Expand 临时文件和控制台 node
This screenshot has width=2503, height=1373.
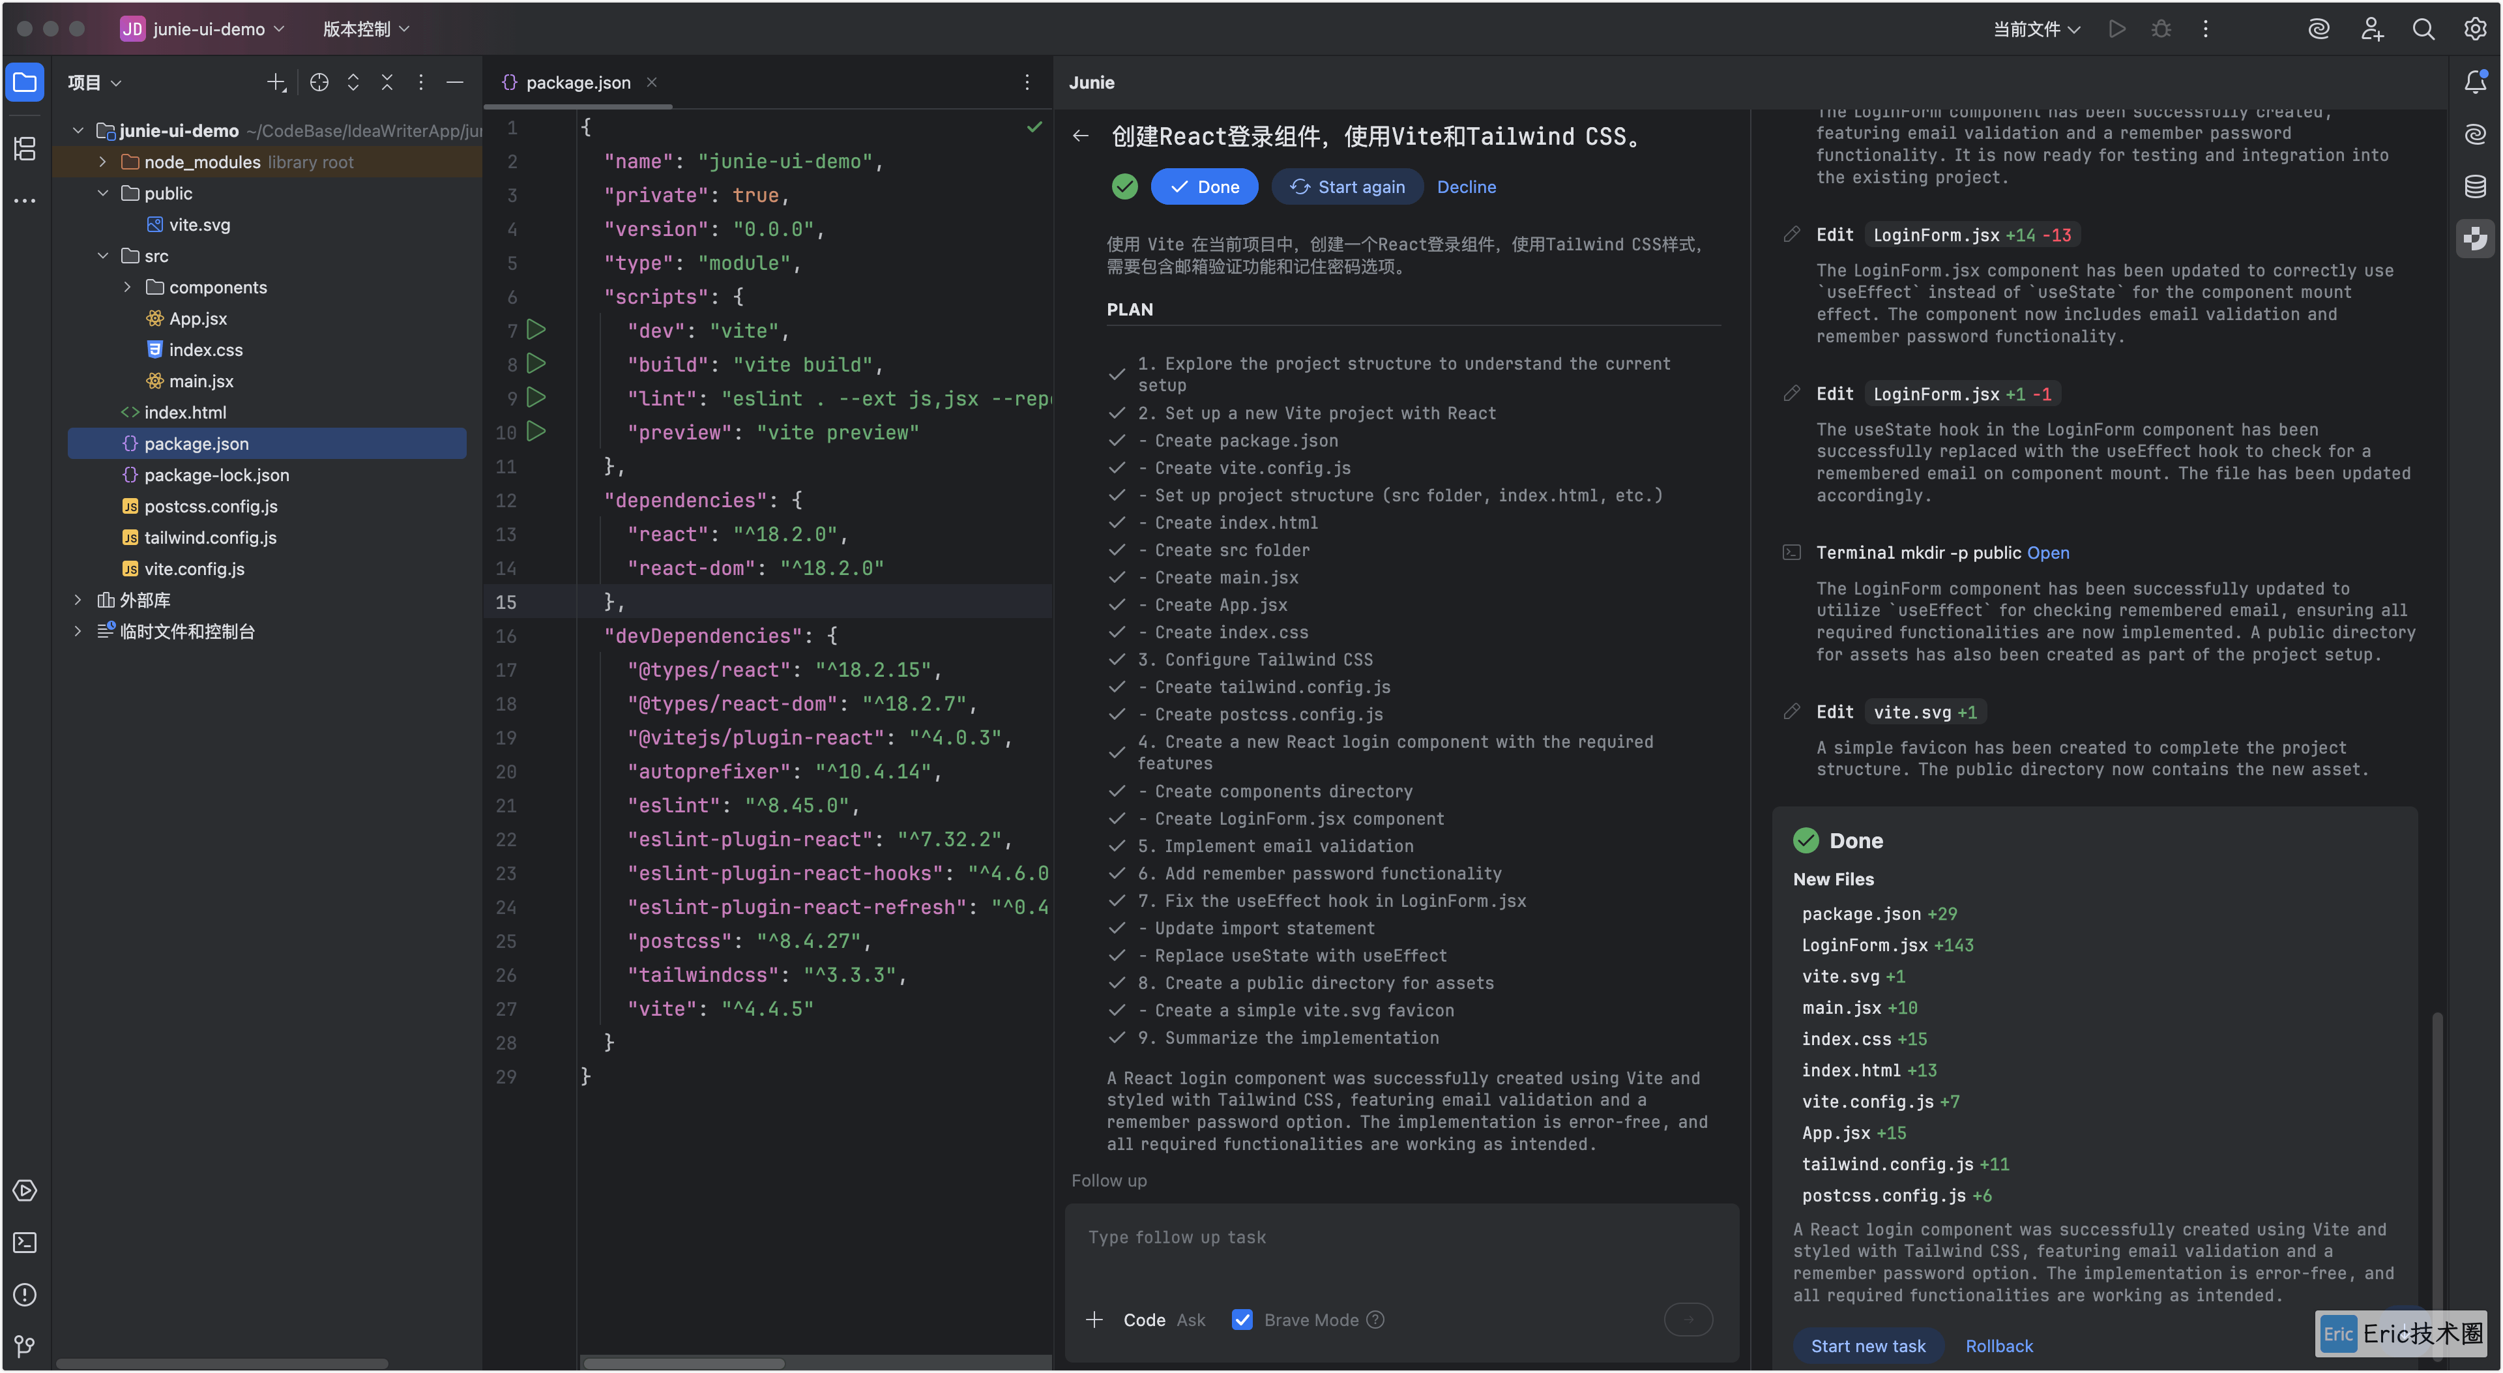78,632
